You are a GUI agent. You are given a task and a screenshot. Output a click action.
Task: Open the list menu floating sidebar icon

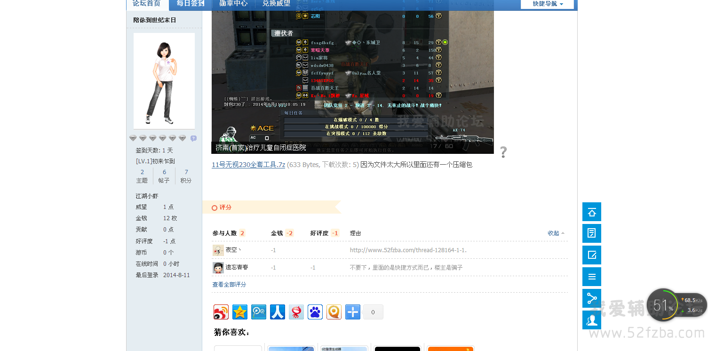pyautogui.click(x=591, y=277)
